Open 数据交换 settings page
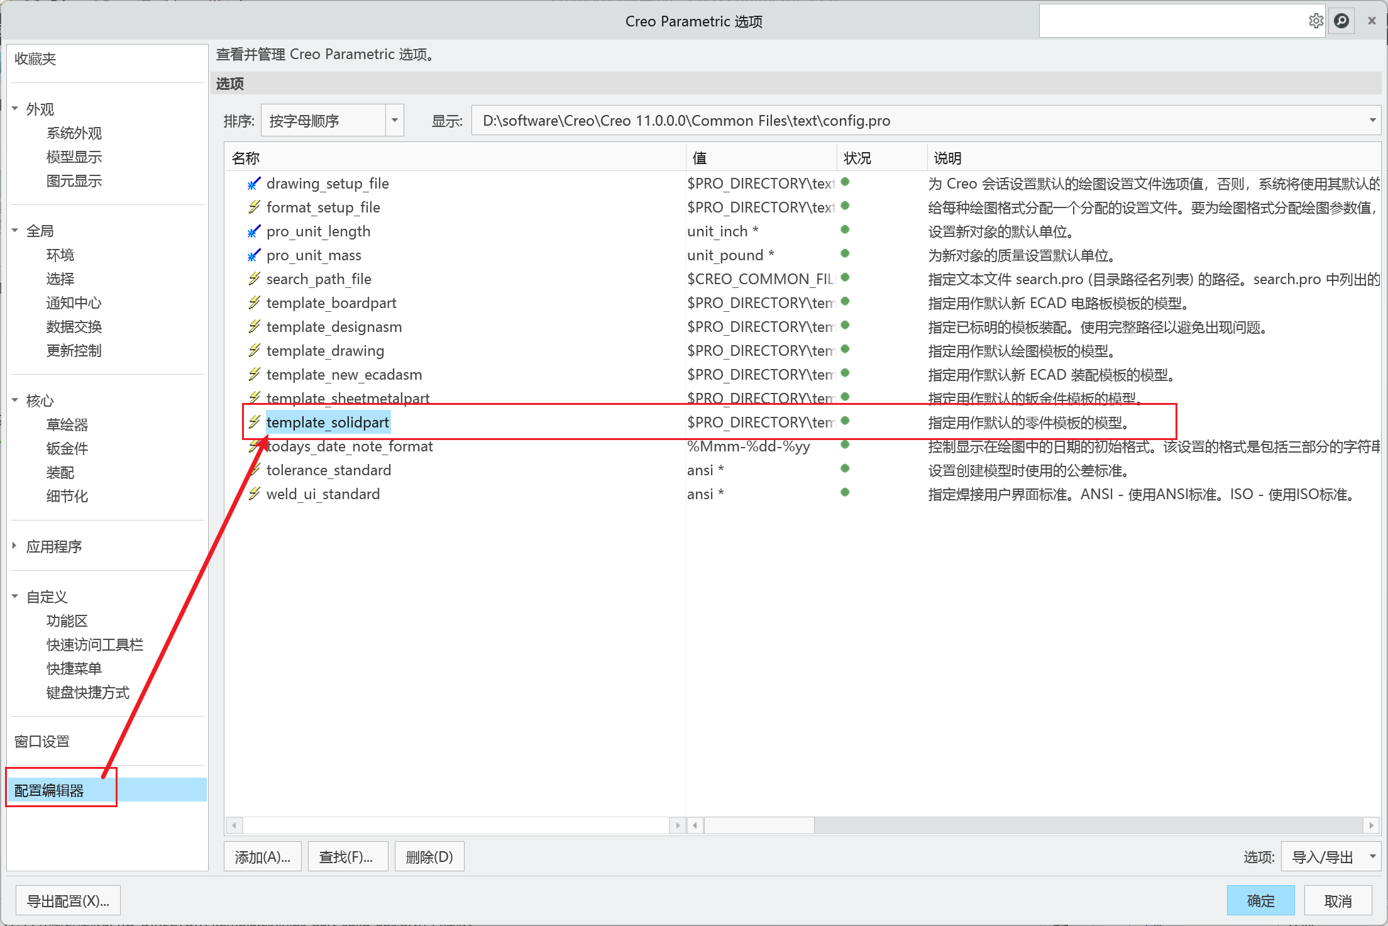1388x926 pixels. [74, 327]
